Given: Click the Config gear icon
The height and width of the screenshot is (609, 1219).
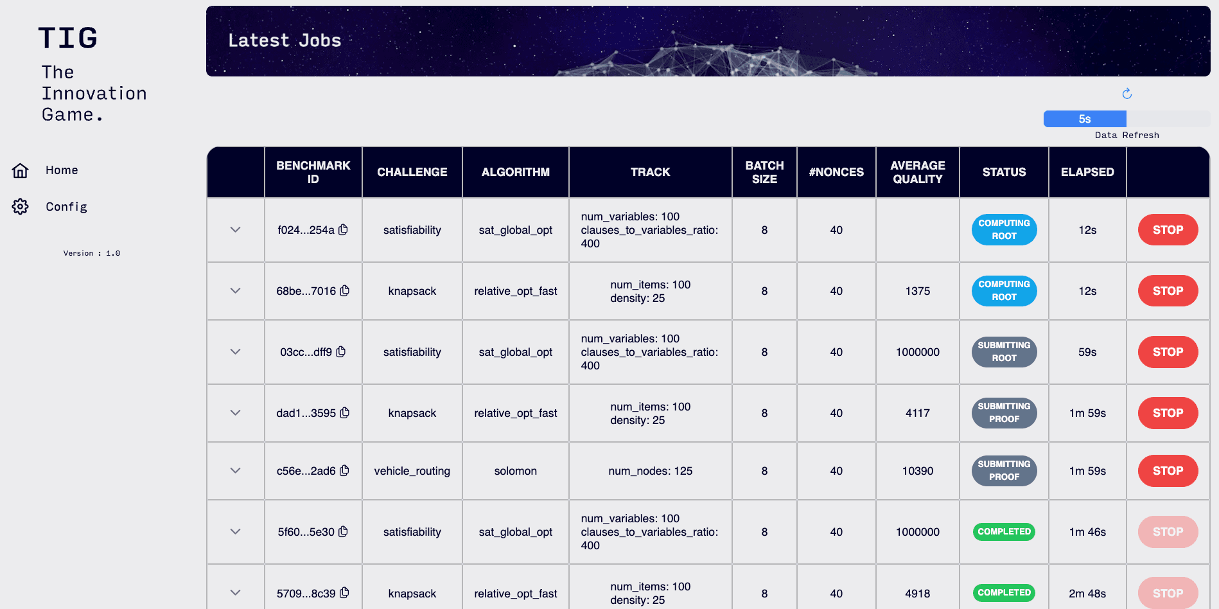Looking at the screenshot, I should (21, 206).
